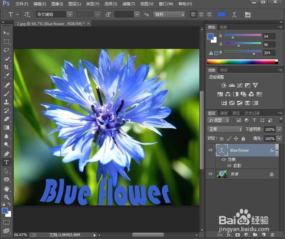Add a Levels adjustment
Viewport: 285px width, 239px height.
pyautogui.click(x=232, y=85)
